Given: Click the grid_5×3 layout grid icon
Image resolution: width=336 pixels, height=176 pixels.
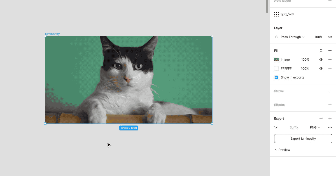Looking at the screenshot, I should click(276, 14).
